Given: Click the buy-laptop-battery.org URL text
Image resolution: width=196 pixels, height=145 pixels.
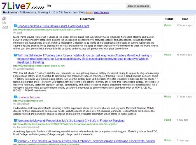Looking at the screenshot, I should coord(39,66).
